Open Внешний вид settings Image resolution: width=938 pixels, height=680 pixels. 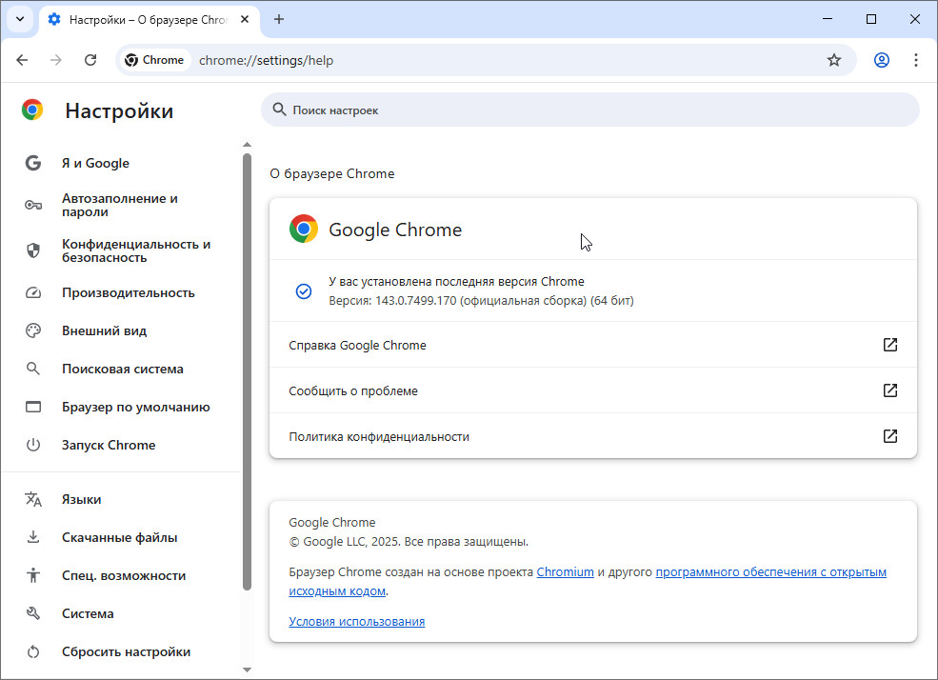pyautogui.click(x=104, y=330)
